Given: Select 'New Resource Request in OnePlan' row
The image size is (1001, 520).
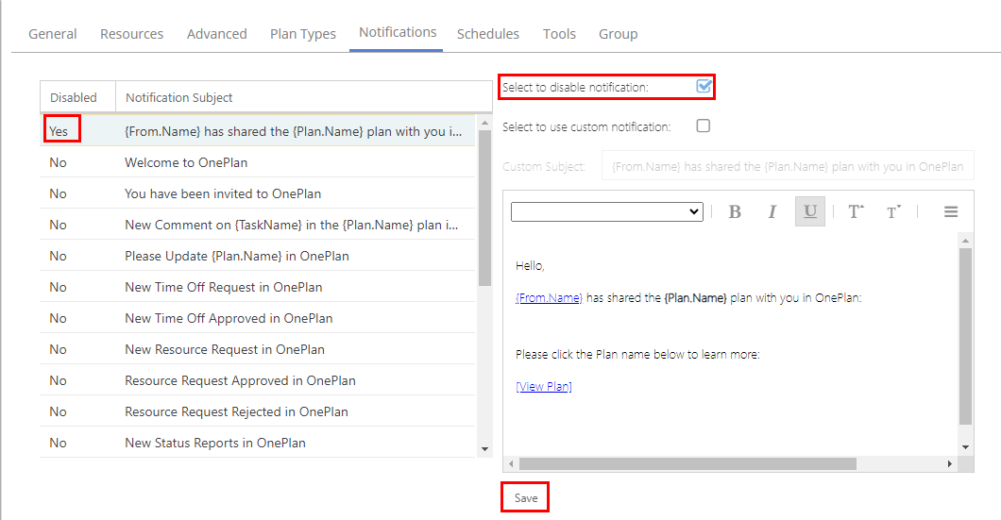Looking at the screenshot, I should [257, 349].
